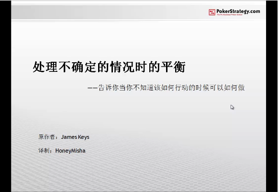
Task: Click the word 处理 starting the title
Action: 45,67
